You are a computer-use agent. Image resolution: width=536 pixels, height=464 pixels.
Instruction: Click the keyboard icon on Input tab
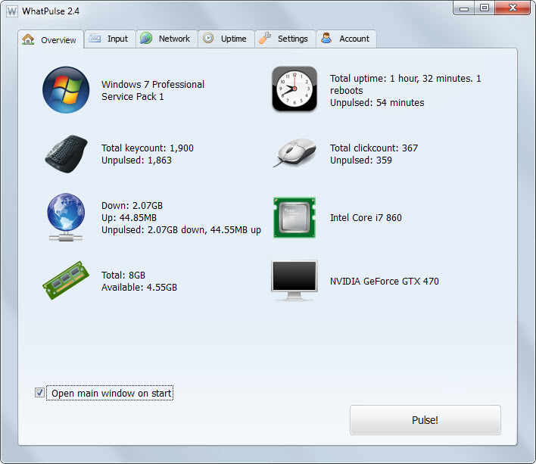pyautogui.click(x=95, y=39)
